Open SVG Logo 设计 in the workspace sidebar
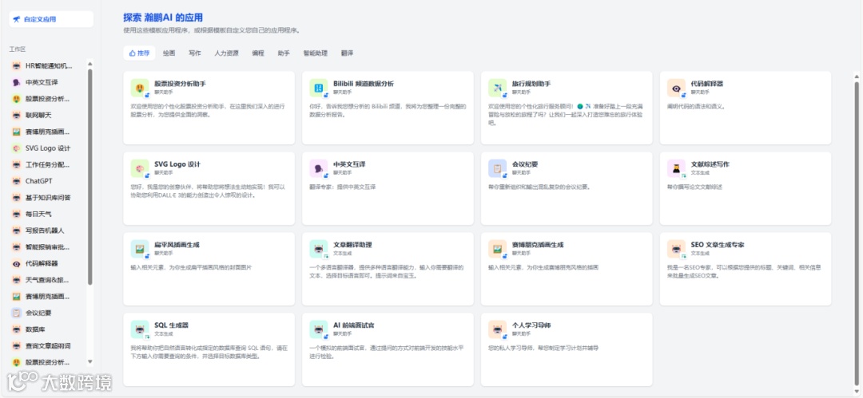863x398 pixels. [x=49, y=148]
